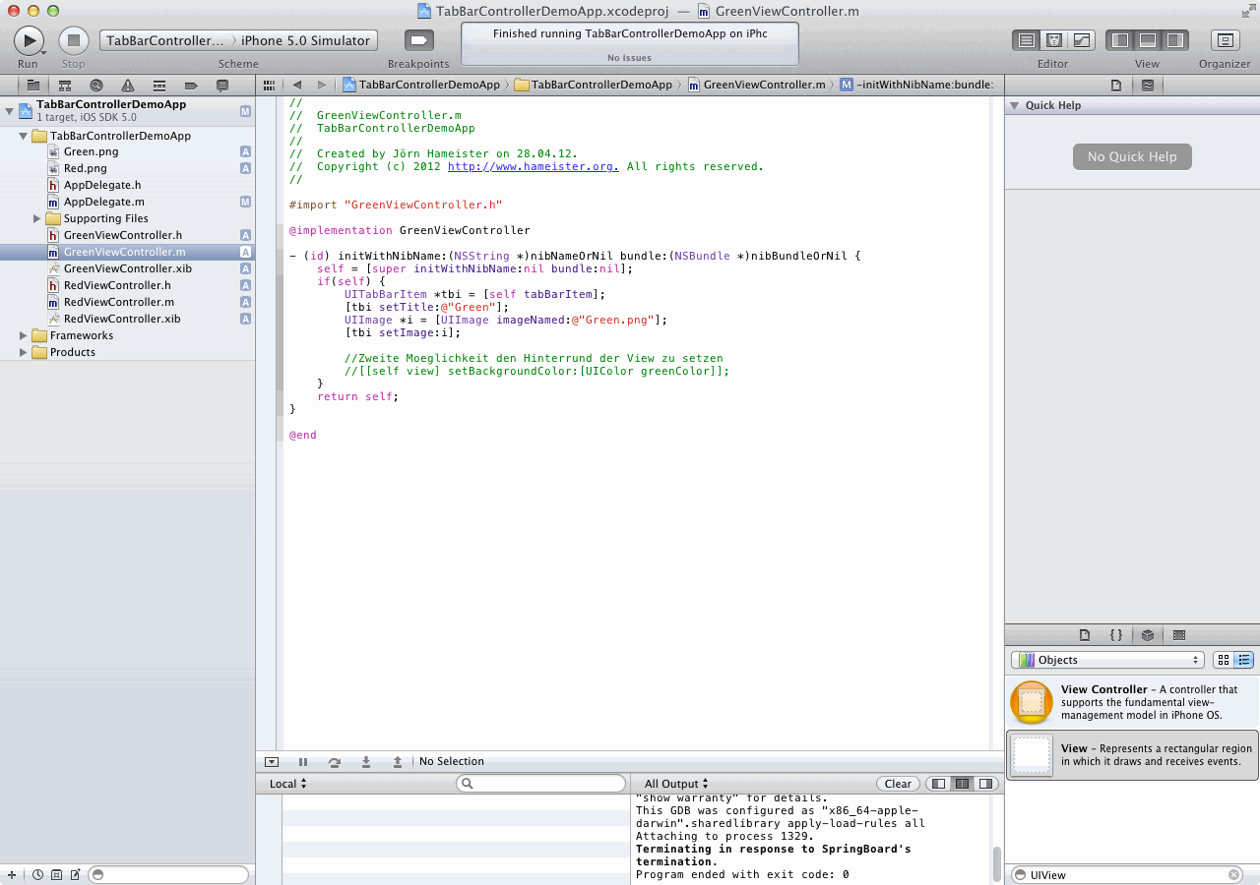Click the hameister.org link in the comment
This screenshot has height=885, width=1260.
pos(533,167)
